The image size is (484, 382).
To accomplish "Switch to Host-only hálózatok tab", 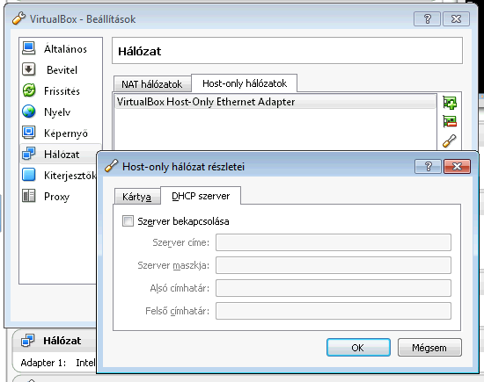I will pyautogui.click(x=245, y=83).
